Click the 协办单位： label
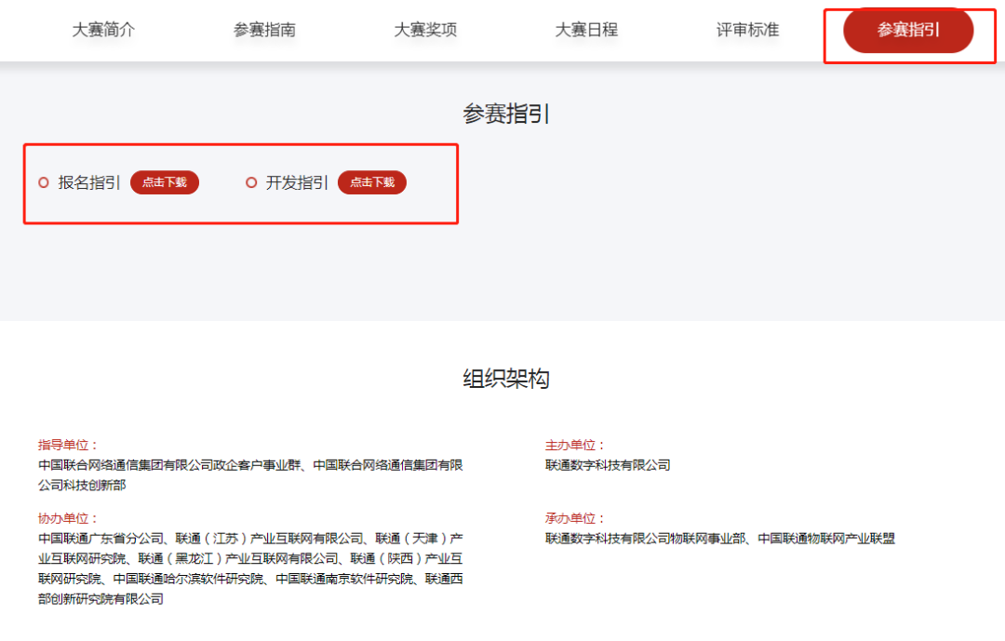This screenshot has width=1005, height=641. pyautogui.click(x=68, y=518)
